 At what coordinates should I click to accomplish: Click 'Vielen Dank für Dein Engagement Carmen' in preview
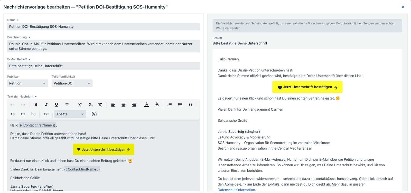click(x=250, y=109)
